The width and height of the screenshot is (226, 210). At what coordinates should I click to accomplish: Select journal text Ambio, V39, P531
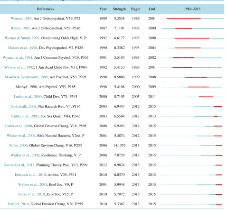coord(62,175)
